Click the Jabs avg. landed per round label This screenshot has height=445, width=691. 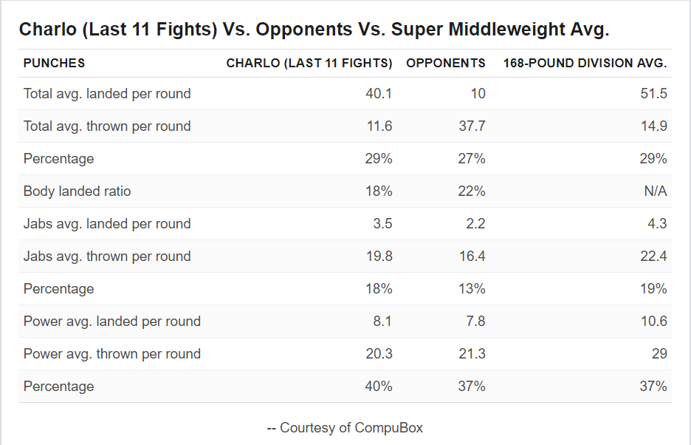(x=107, y=224)
